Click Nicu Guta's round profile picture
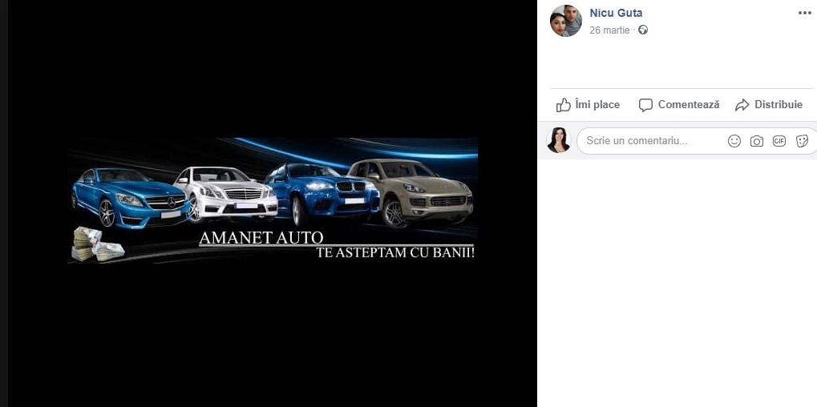This screenshot has height=407, width=817. 566,21
